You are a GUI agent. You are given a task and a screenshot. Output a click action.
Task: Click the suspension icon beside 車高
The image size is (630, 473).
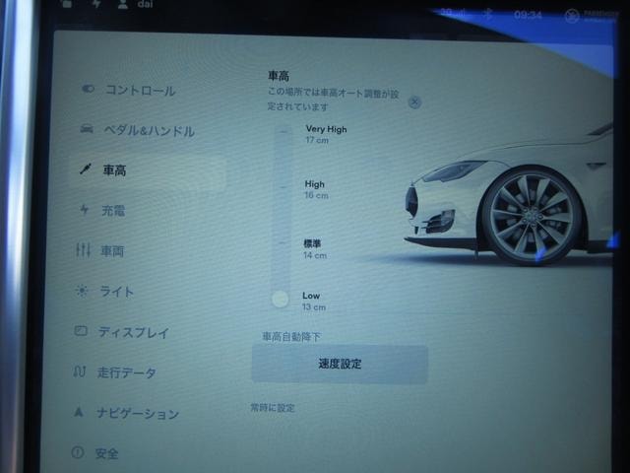86,169
